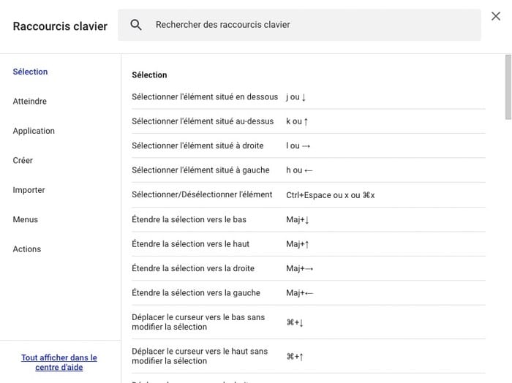
Task: Click the 'Sélectionner/Désélectionner l'élément' row
Action: tap(202, 195)
